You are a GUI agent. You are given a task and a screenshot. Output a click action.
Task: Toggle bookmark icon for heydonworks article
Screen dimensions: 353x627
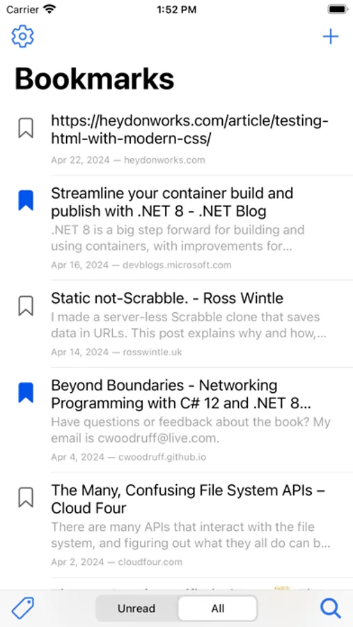tap(26, 128)
